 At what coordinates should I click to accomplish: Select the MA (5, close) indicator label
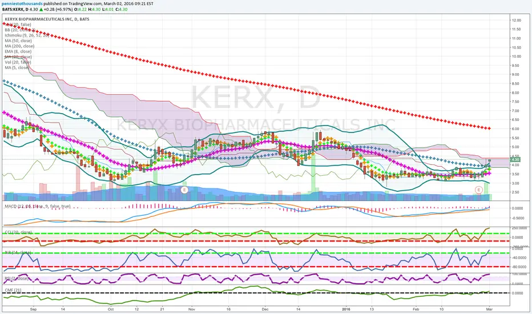(17, 68)
